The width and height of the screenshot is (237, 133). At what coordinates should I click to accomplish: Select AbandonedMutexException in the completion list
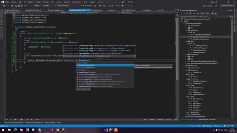click(x=104, y=86)
